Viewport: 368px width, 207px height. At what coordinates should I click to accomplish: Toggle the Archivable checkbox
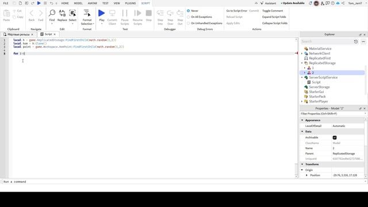tap(335, 137)
